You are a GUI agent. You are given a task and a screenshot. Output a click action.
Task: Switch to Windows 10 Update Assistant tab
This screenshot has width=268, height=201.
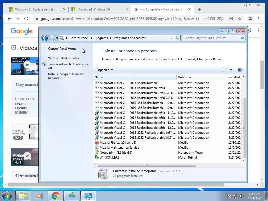pos(36,9)
